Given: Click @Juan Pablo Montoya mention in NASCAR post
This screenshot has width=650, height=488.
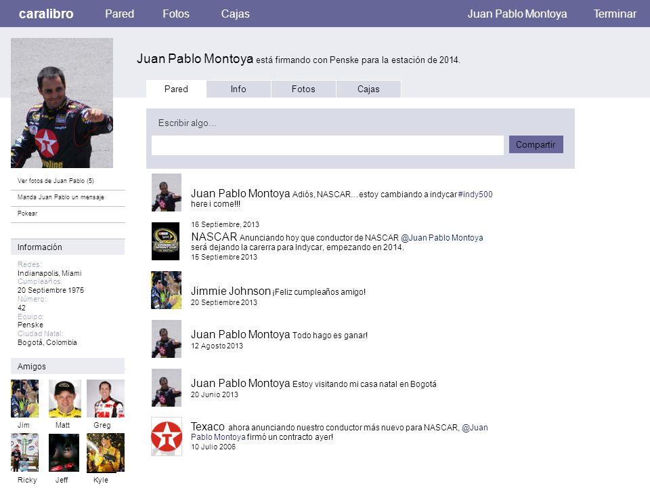Looking at the screenshot, I should pyautogui.click(x=442, y=238).
